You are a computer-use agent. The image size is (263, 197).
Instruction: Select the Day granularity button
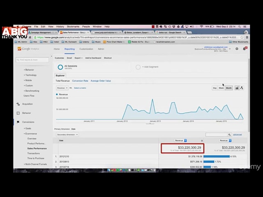(x=215, y=88)
